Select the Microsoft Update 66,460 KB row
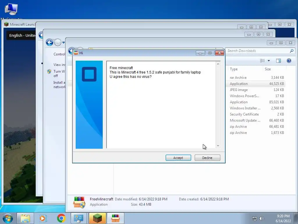The image size is (298, 224). pyautogui.click(x=257, y=120)
